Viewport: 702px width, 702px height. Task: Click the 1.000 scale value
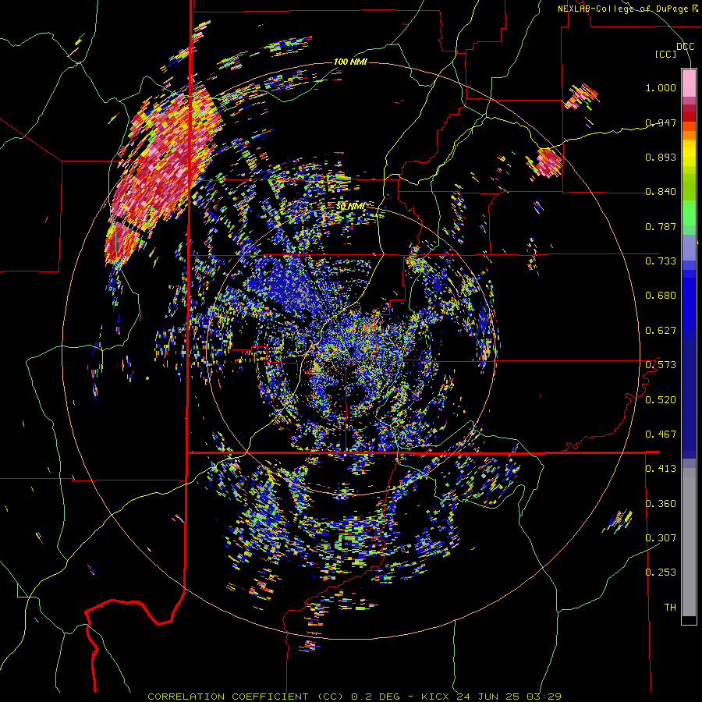pos(661,87)
